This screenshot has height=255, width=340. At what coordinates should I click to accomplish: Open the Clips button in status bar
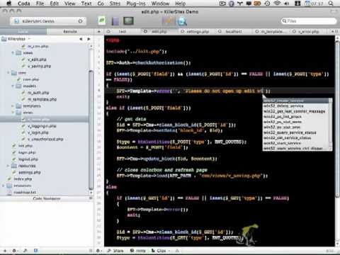pyautogui.click(x=160, y=251)
